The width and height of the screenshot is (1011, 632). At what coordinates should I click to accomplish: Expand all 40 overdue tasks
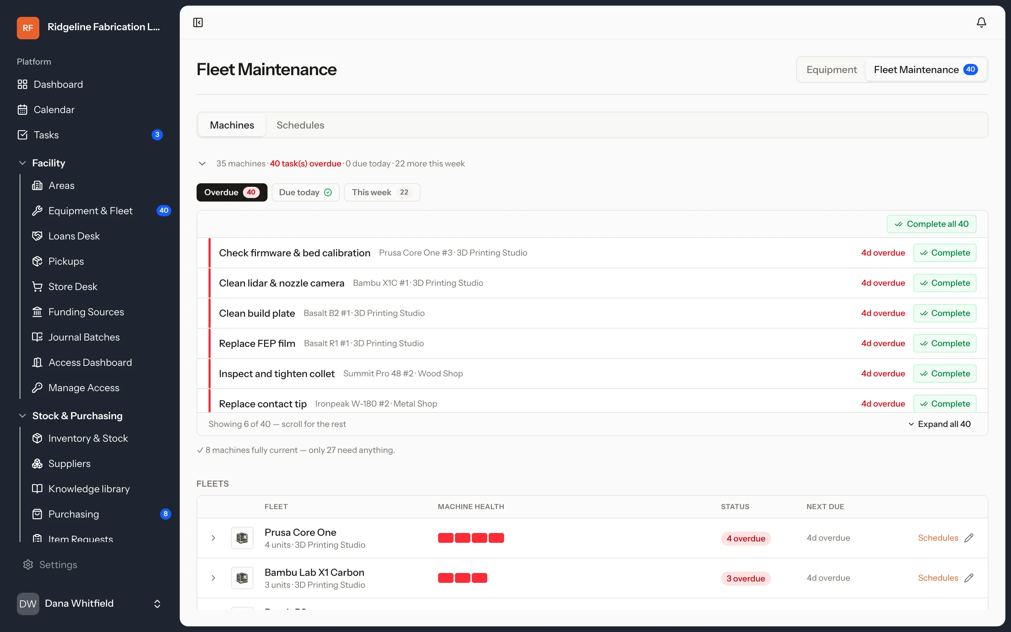939,424
